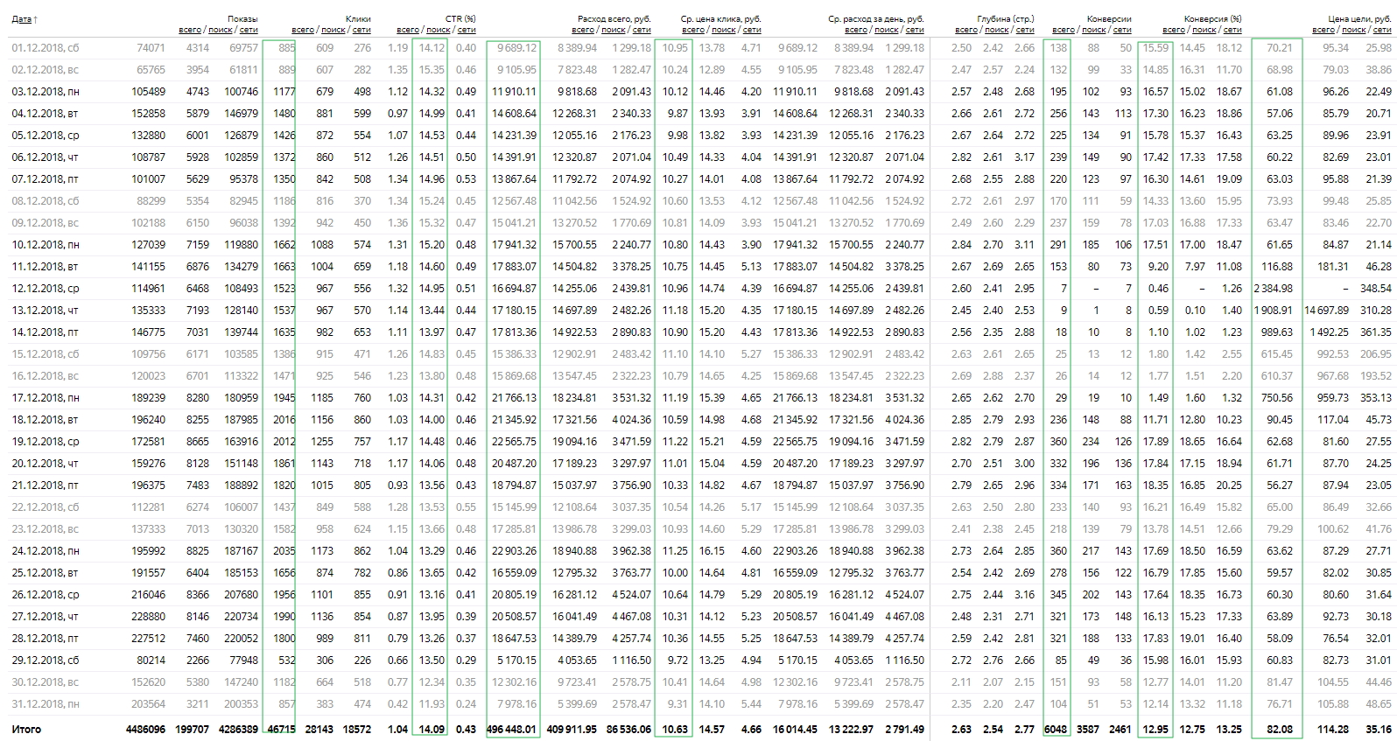
Task: Sort by 'сети' under CTR (%) header
Action: pos(467,30)
